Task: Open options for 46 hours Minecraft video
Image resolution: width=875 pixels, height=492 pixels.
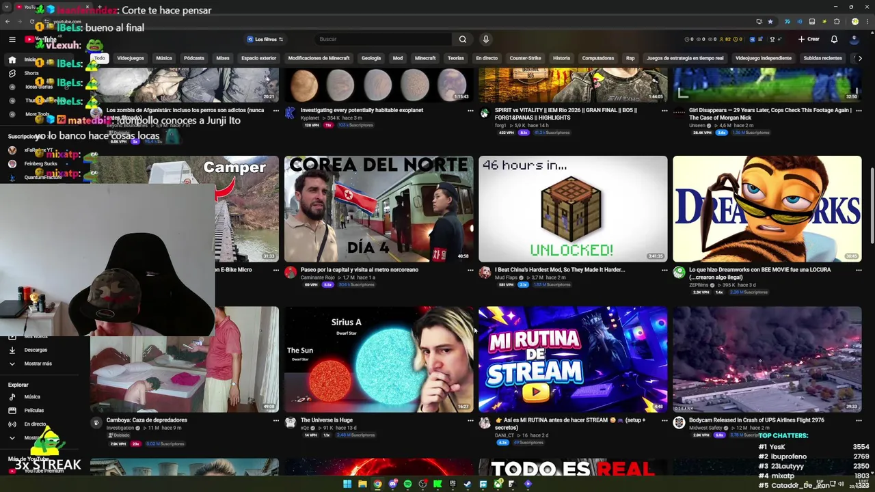Action: 664,271
